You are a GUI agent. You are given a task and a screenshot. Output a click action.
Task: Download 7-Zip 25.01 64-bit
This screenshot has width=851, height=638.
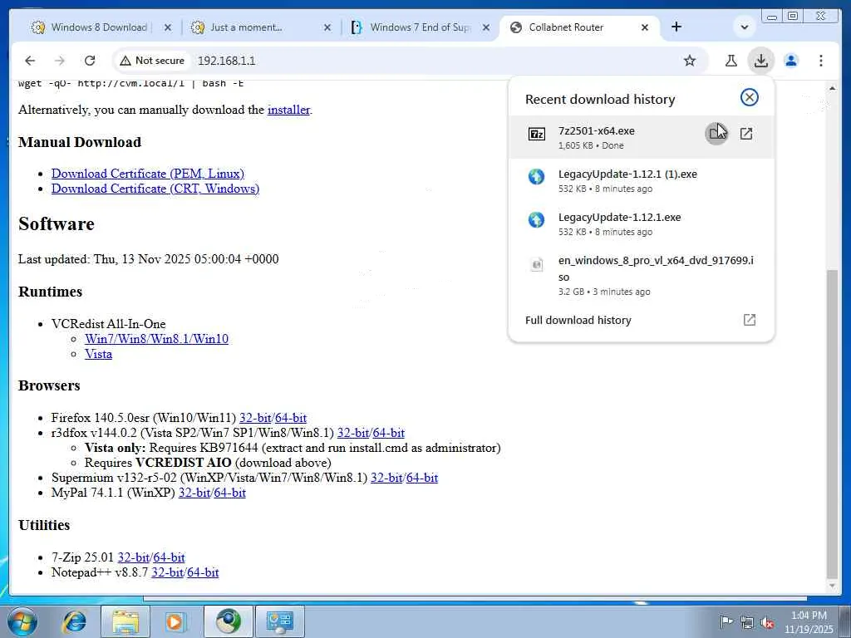click(x=169, y=557)
